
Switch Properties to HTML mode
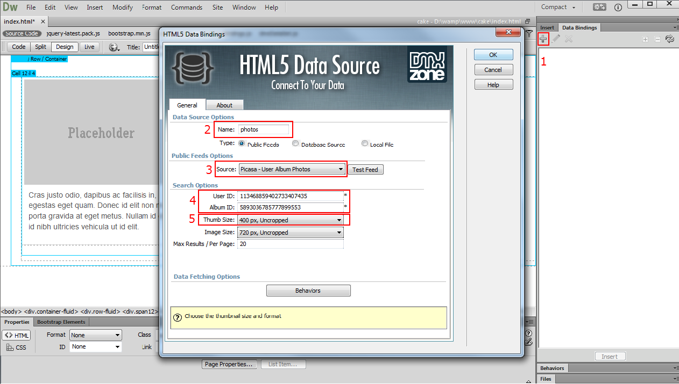coord(17,336)
